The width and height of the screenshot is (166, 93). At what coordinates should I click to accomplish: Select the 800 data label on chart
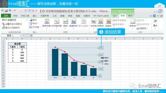pyautogui.click(x=101, y=48)
